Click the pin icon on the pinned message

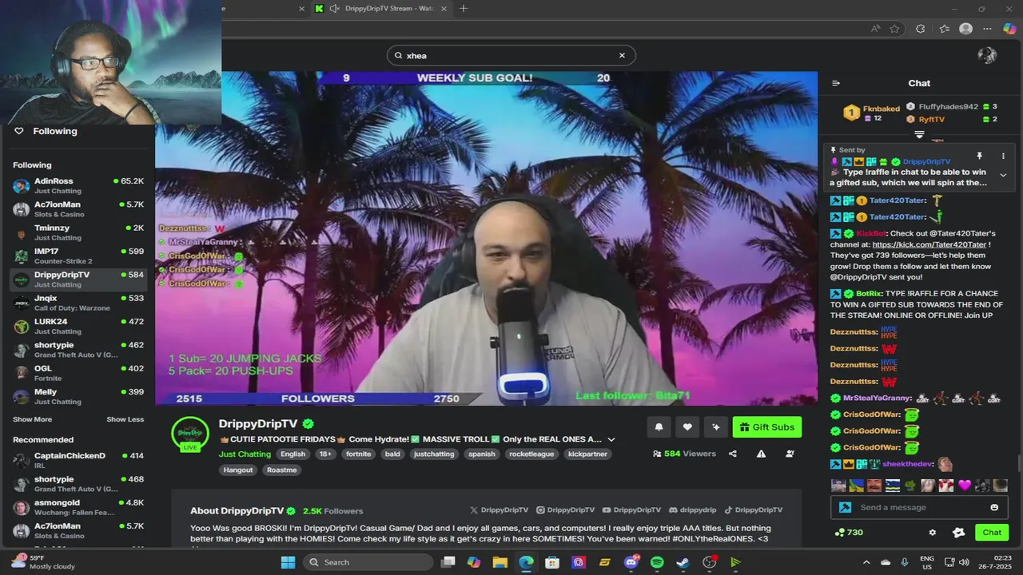coord(979,156)
